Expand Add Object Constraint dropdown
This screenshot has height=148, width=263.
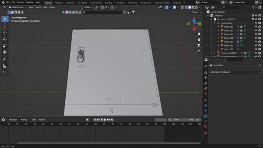(235, 72)
